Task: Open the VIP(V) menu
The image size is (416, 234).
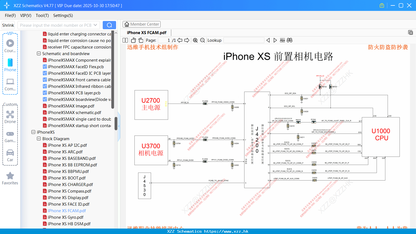Action: [x=26, y=16]
